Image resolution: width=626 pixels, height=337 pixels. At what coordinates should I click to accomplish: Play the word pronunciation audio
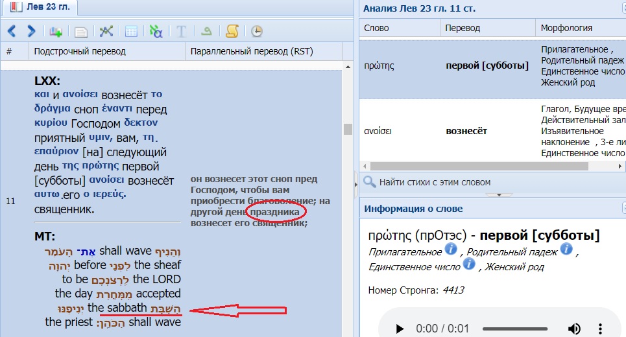[x=398, y=329]
